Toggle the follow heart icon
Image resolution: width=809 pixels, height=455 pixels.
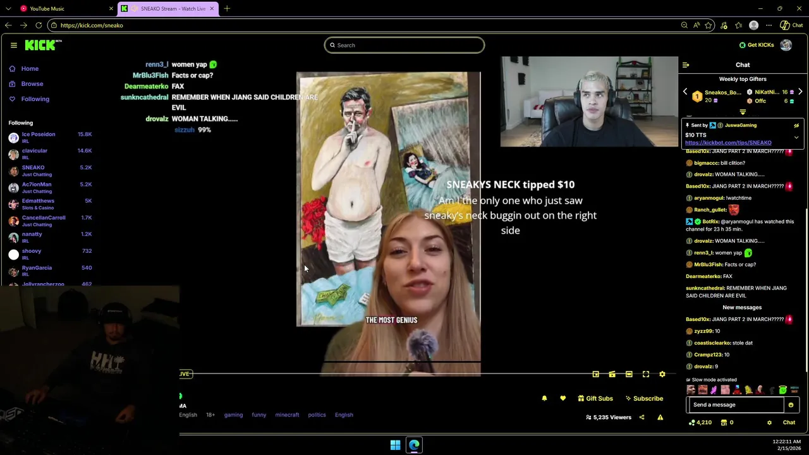[x=563, y=399]
